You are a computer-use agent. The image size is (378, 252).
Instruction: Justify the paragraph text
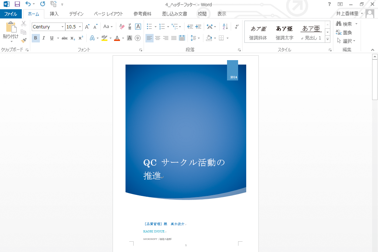click(174, 38)
